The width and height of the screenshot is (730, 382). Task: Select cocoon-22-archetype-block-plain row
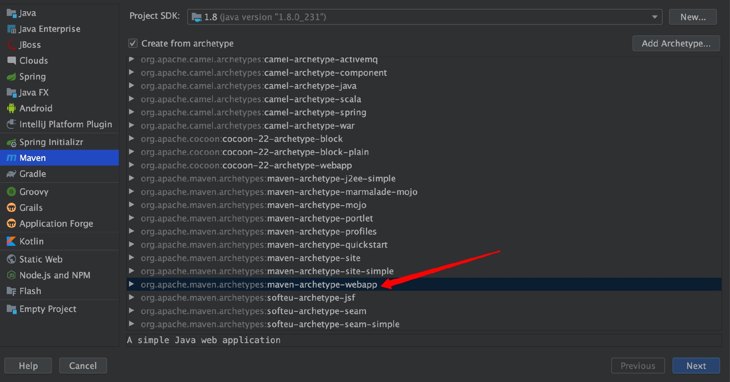pos(424,152)
